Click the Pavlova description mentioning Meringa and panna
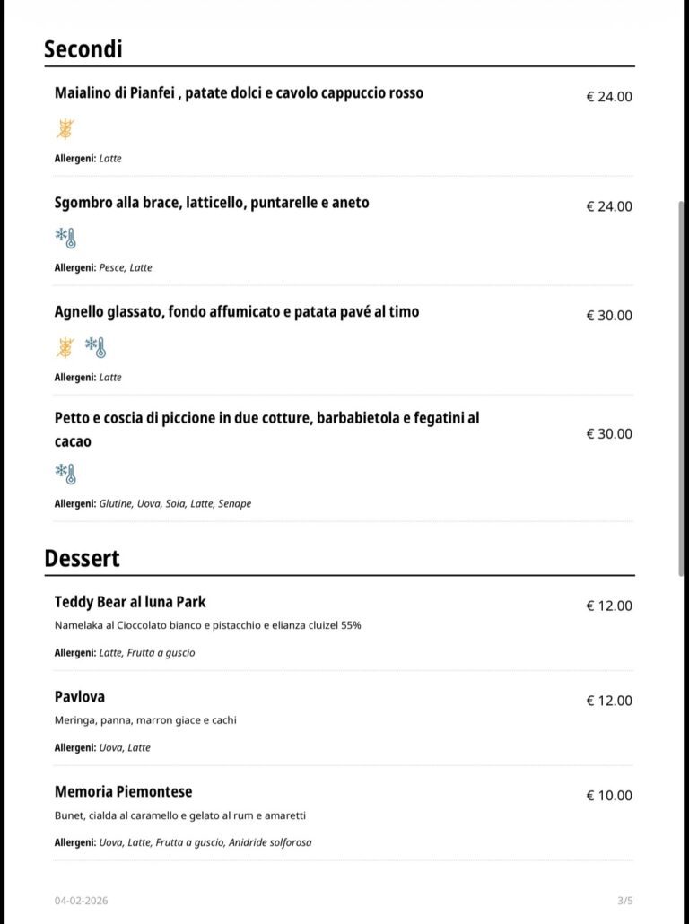689x924 pixels. click(145, 719)
